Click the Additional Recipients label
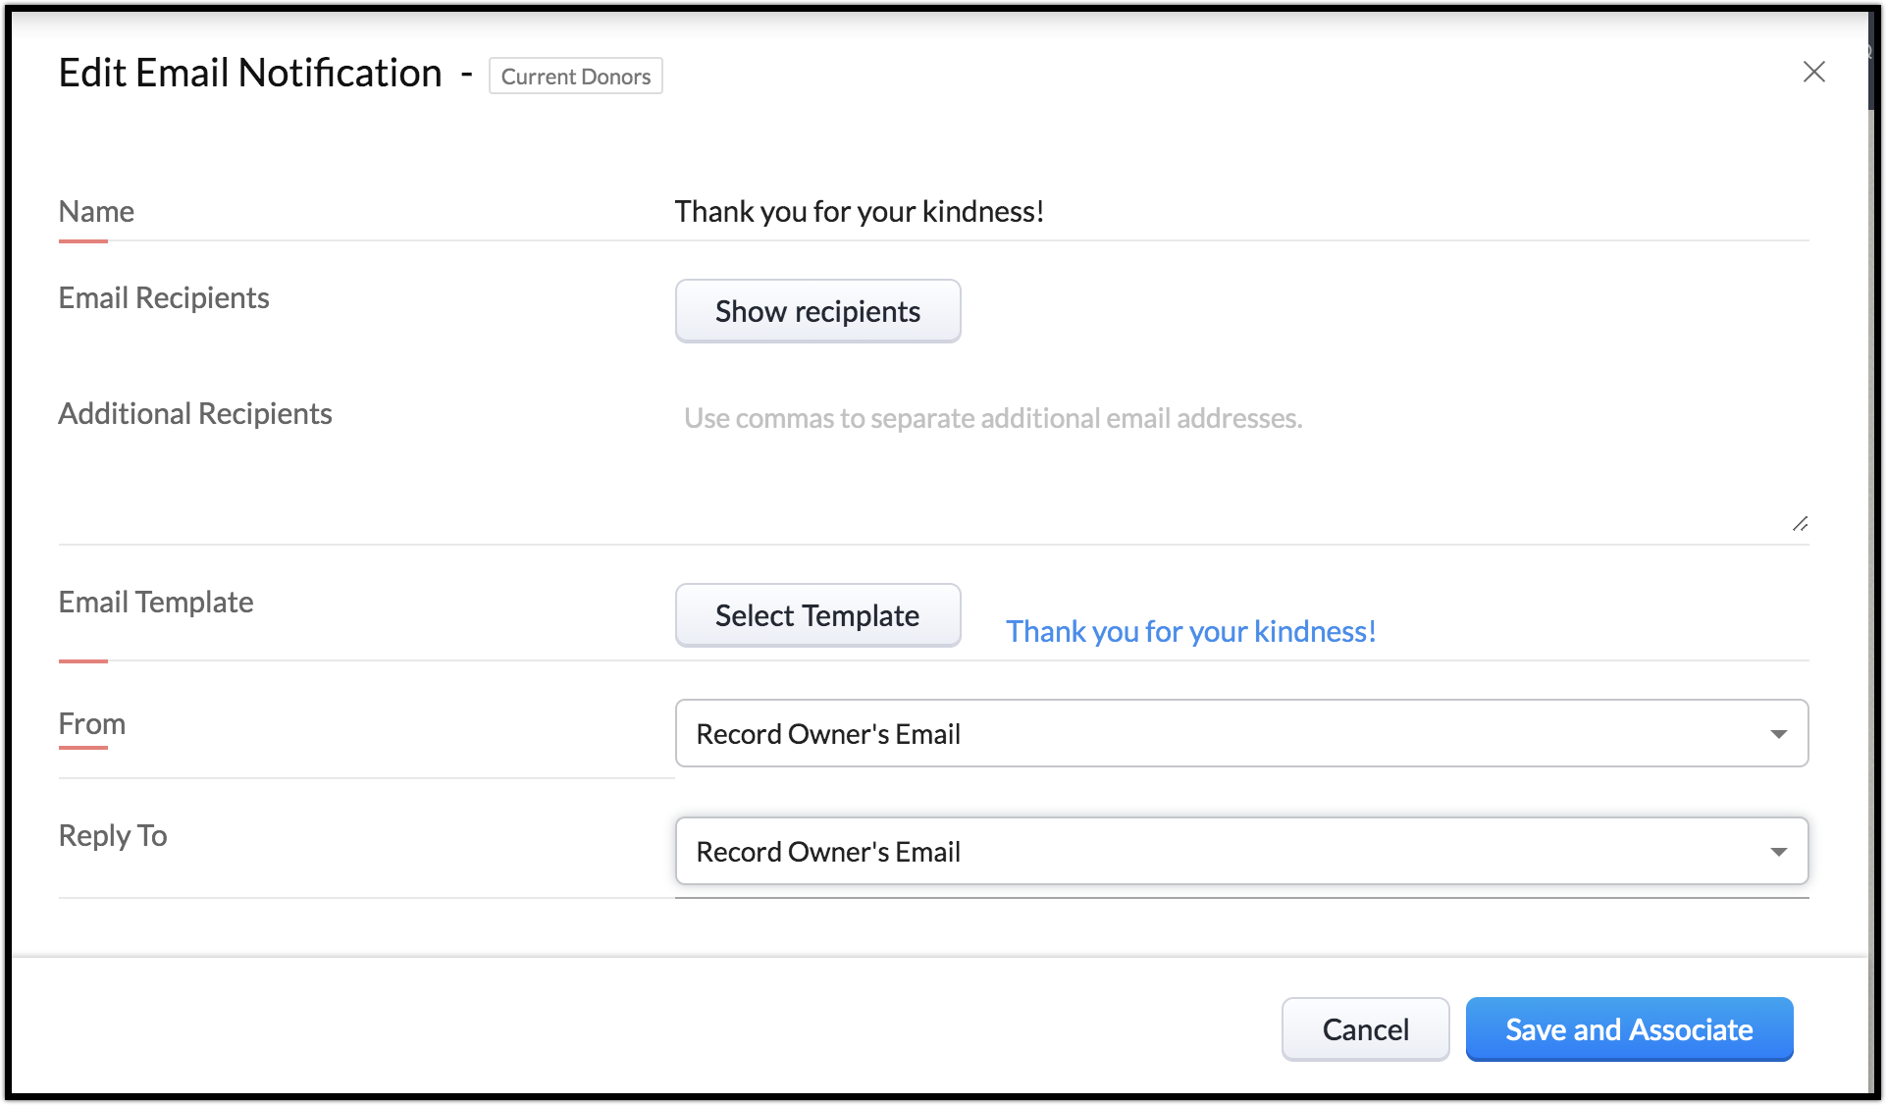The height and width of the screenshot is (1105, 1886). pyautogui.click(x=195, y=414)
